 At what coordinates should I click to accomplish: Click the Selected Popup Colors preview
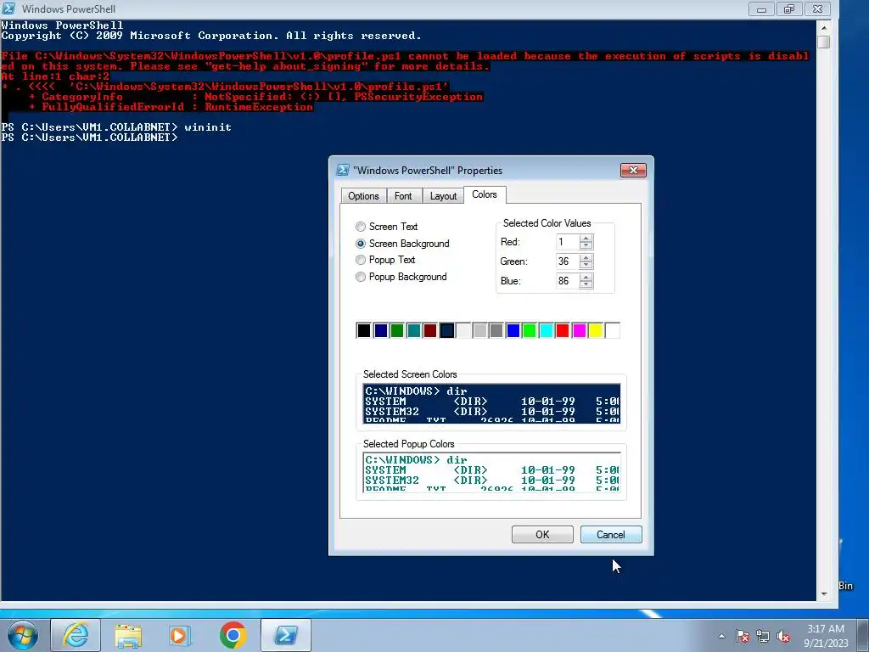coord(491,472)
